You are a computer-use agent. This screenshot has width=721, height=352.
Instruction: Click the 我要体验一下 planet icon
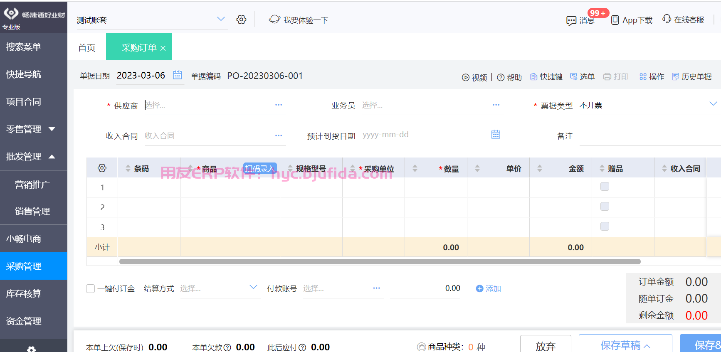[274, 19]
